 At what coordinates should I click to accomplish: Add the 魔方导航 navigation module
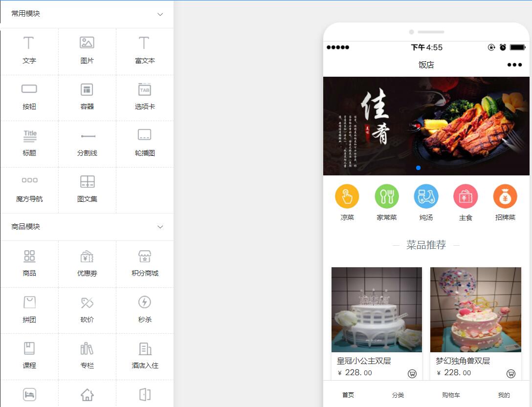[x=29, y=190]
